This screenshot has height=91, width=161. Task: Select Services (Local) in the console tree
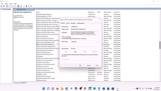point(7,9)
